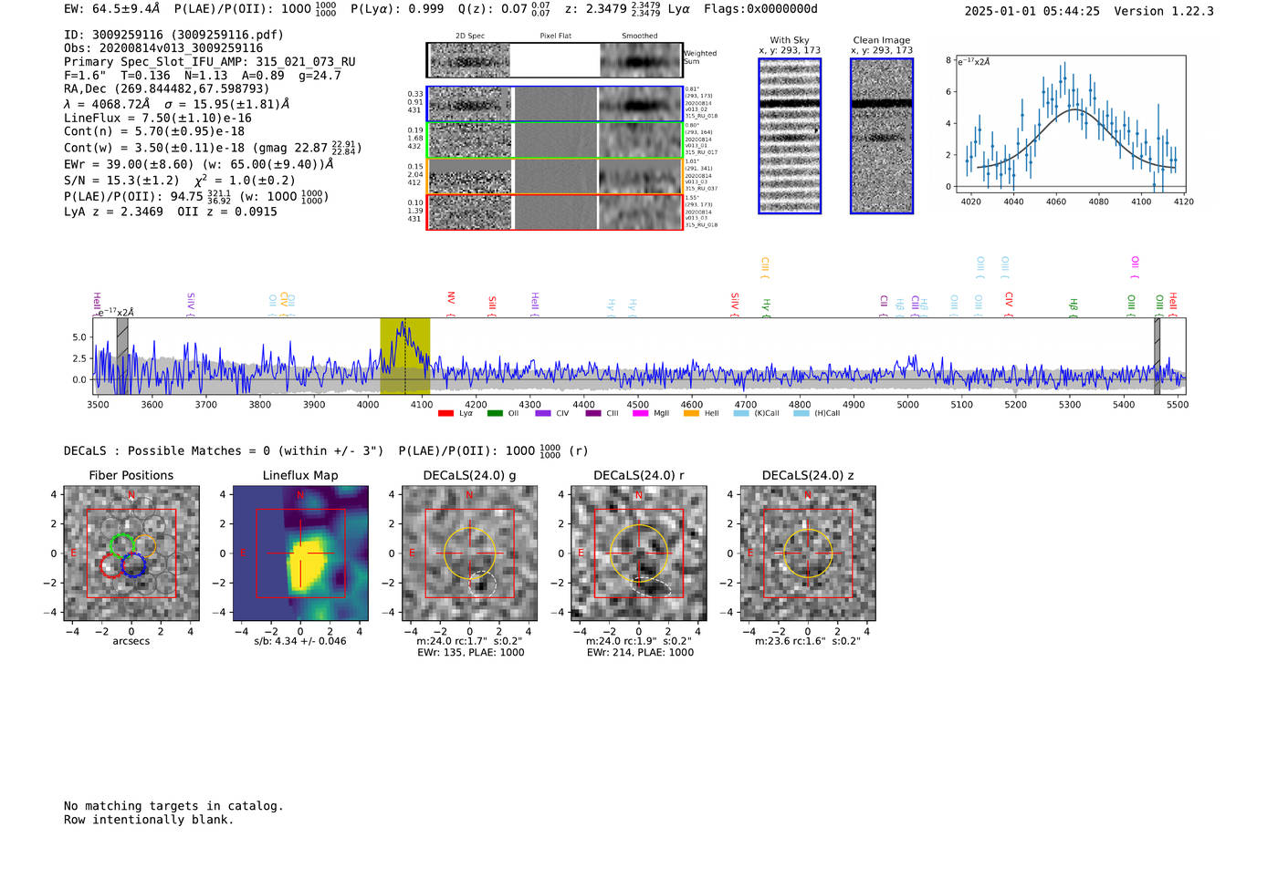Viewport: 1278px width, 869px height.
Task: Click the orange fiber circle
Action: point(144,545)
